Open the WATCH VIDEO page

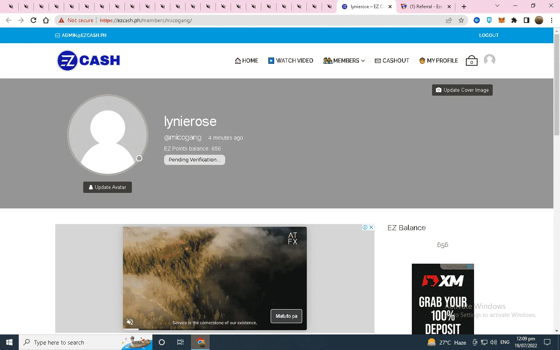290,61
